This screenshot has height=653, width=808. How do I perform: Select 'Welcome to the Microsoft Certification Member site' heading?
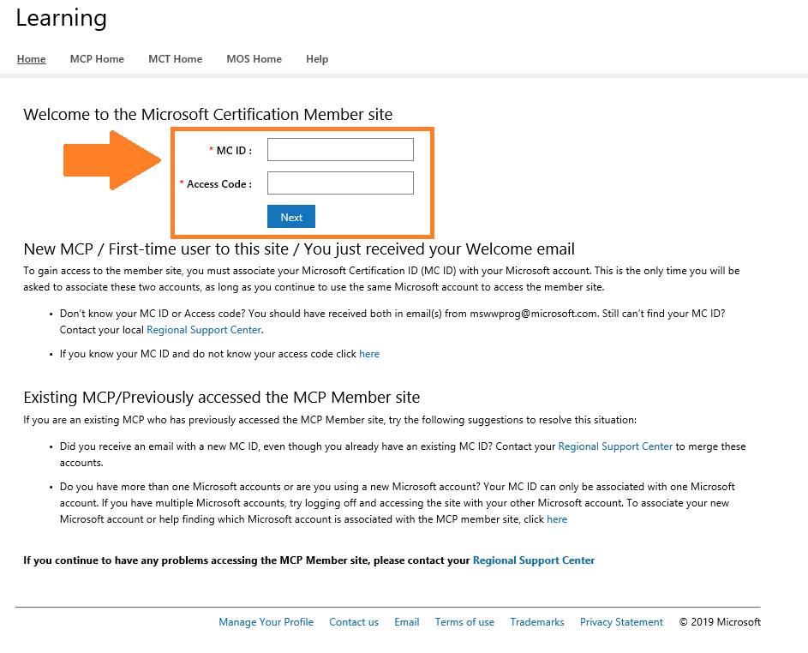point(207,115)
